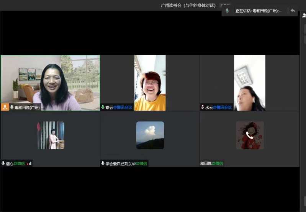The image size is (306, 212).
Task: Click microphone icon next to 粤和田悦(广州)
Action: [x=12, y=108]
